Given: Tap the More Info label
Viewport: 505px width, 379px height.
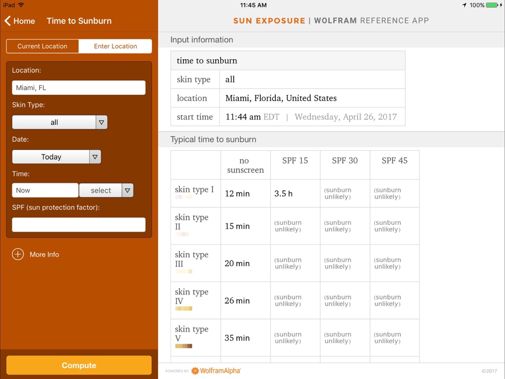Looking at the screenshot, I should (x=44, y=254).
